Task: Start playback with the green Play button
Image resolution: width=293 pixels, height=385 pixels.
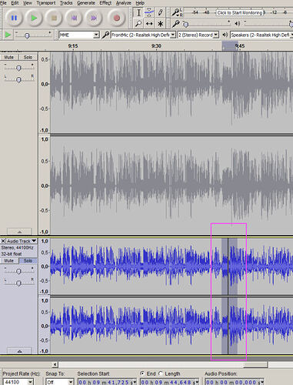Action: click(34, 18)
